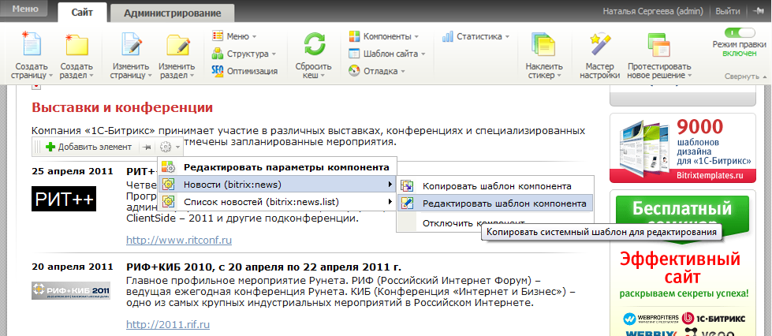Switch to the Администрирование tab

click(173, 13)
